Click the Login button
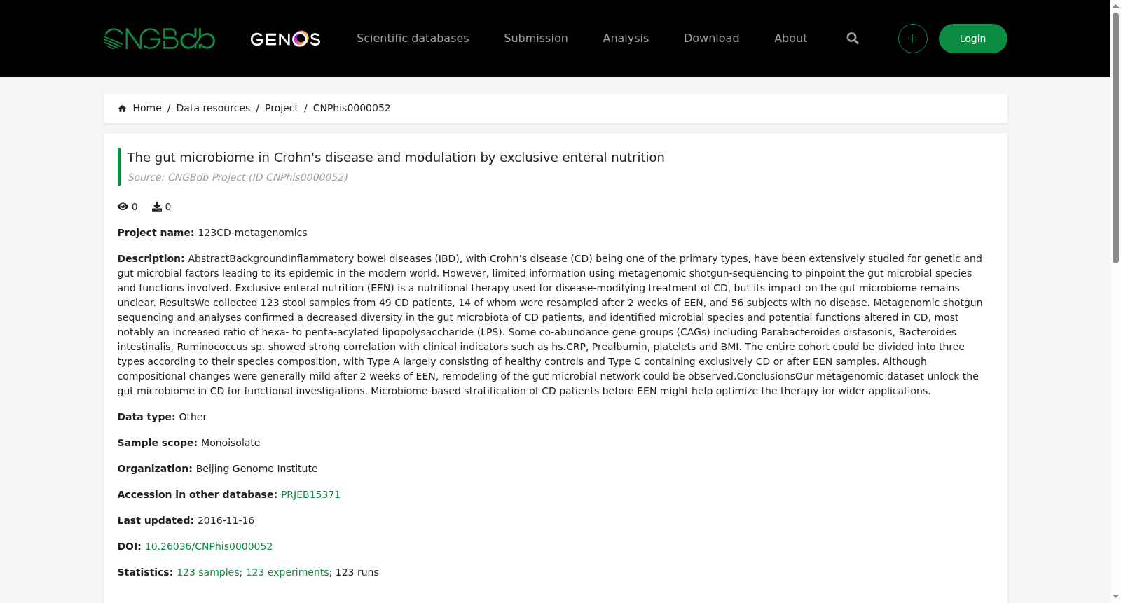 pos(973,39)
